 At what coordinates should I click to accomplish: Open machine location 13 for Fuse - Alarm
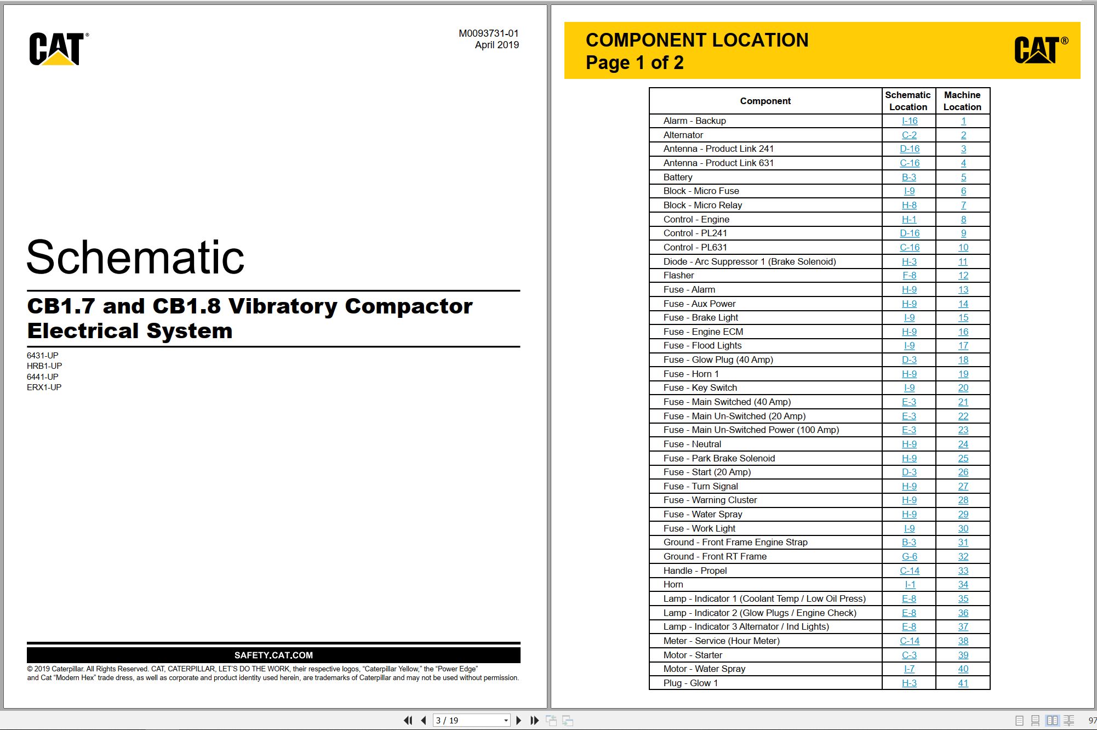click(963, 289)
